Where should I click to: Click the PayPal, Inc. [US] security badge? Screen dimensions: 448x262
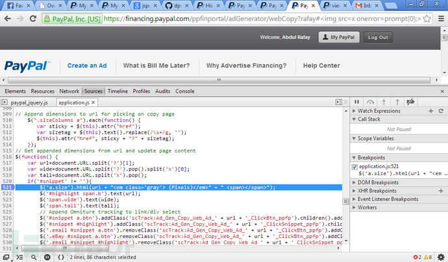[x=72, y=19]
